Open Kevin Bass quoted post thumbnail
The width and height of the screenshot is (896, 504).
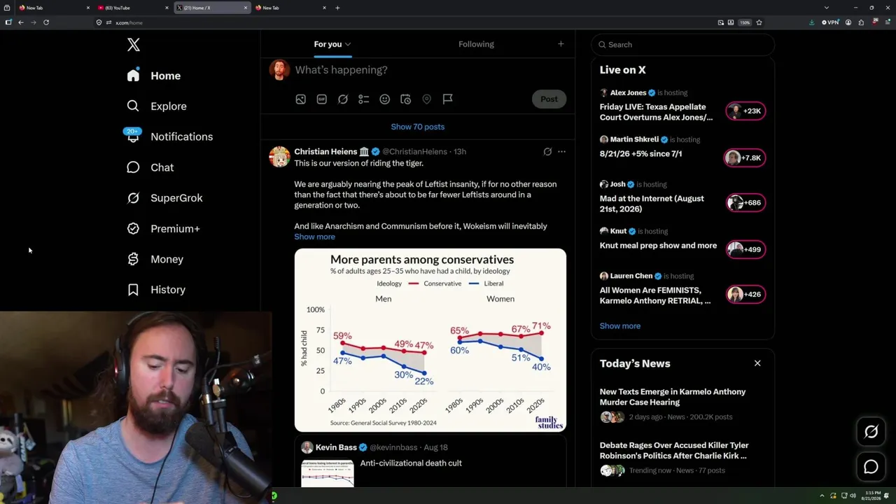(328, 473)
